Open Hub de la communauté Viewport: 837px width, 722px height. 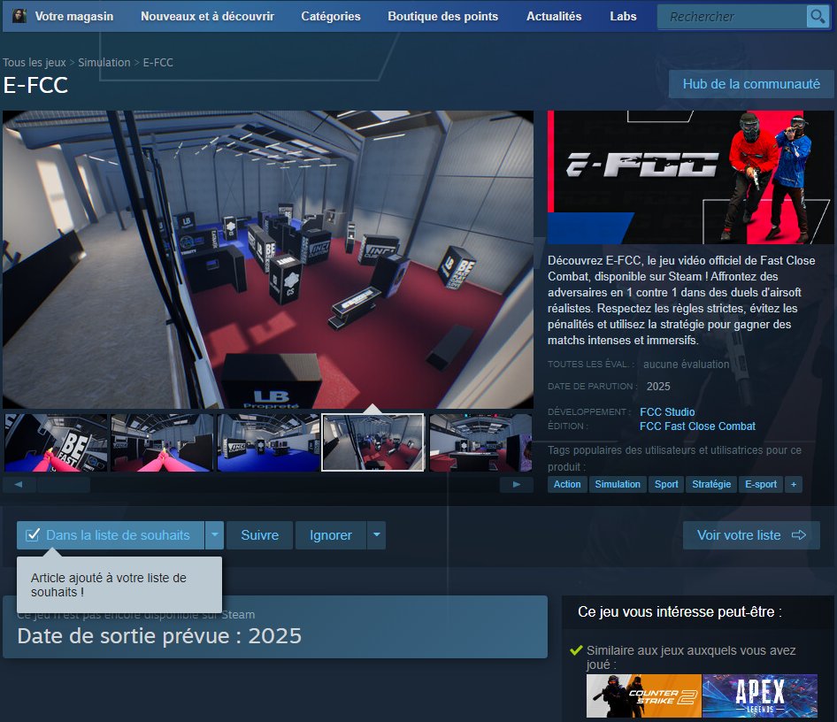[751, 84]
